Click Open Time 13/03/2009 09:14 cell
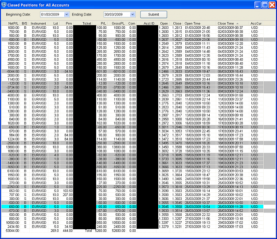This screenshot has height=239, width=277. pos(198,115)
